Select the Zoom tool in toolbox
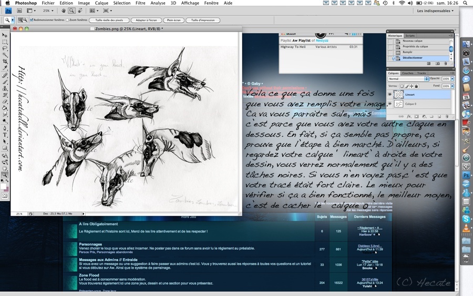Image resolution: width=473 pixels, height=296 pixels. pyautogui.click(x=5, y=175)
